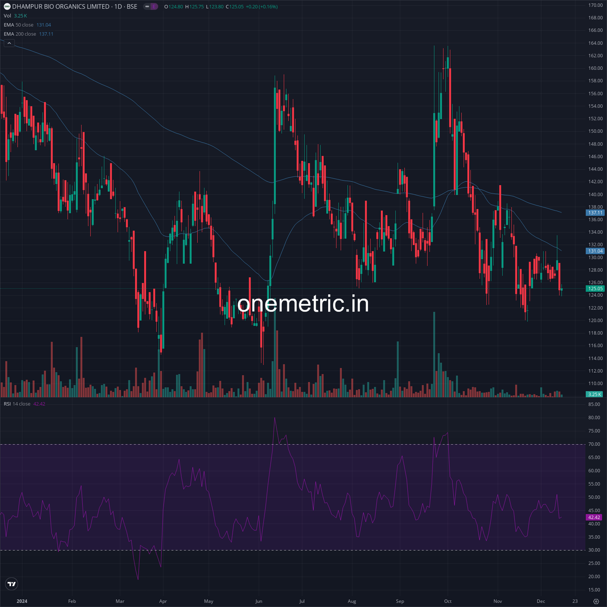Toggle visibility of the EMA 131.04 price tag

(595, 250)
